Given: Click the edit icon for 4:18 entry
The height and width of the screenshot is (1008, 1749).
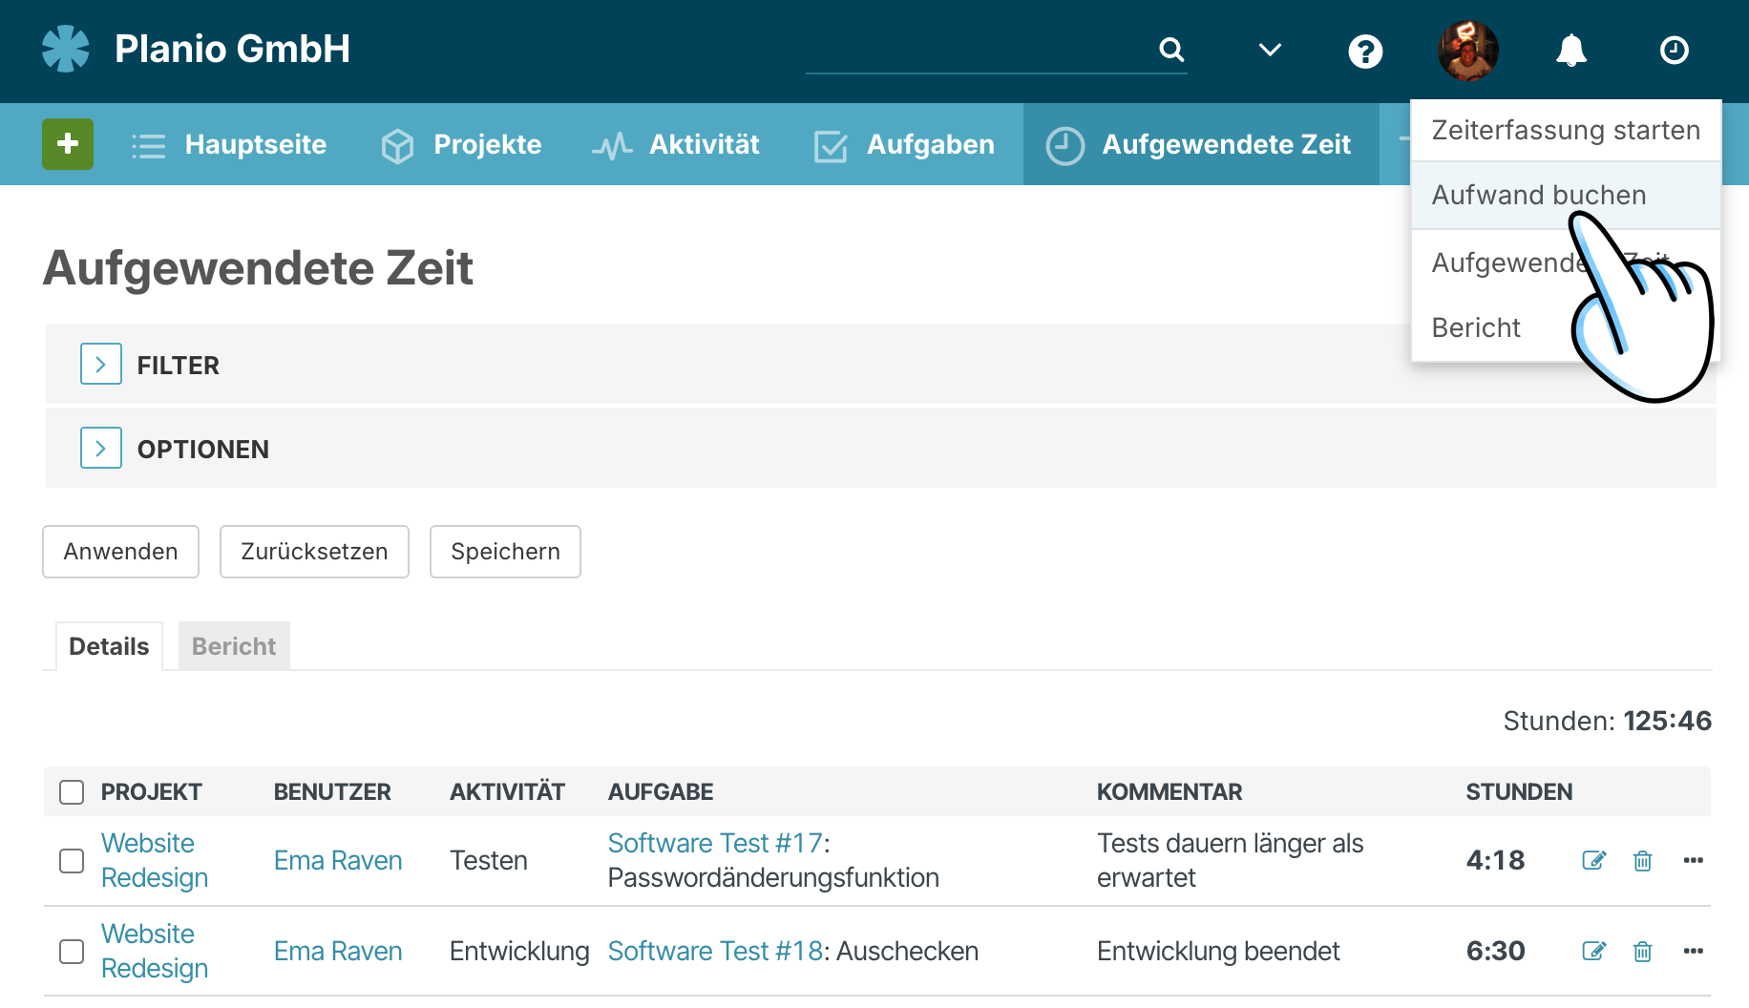Looking at the screenshot, I should pos(1593,860).
